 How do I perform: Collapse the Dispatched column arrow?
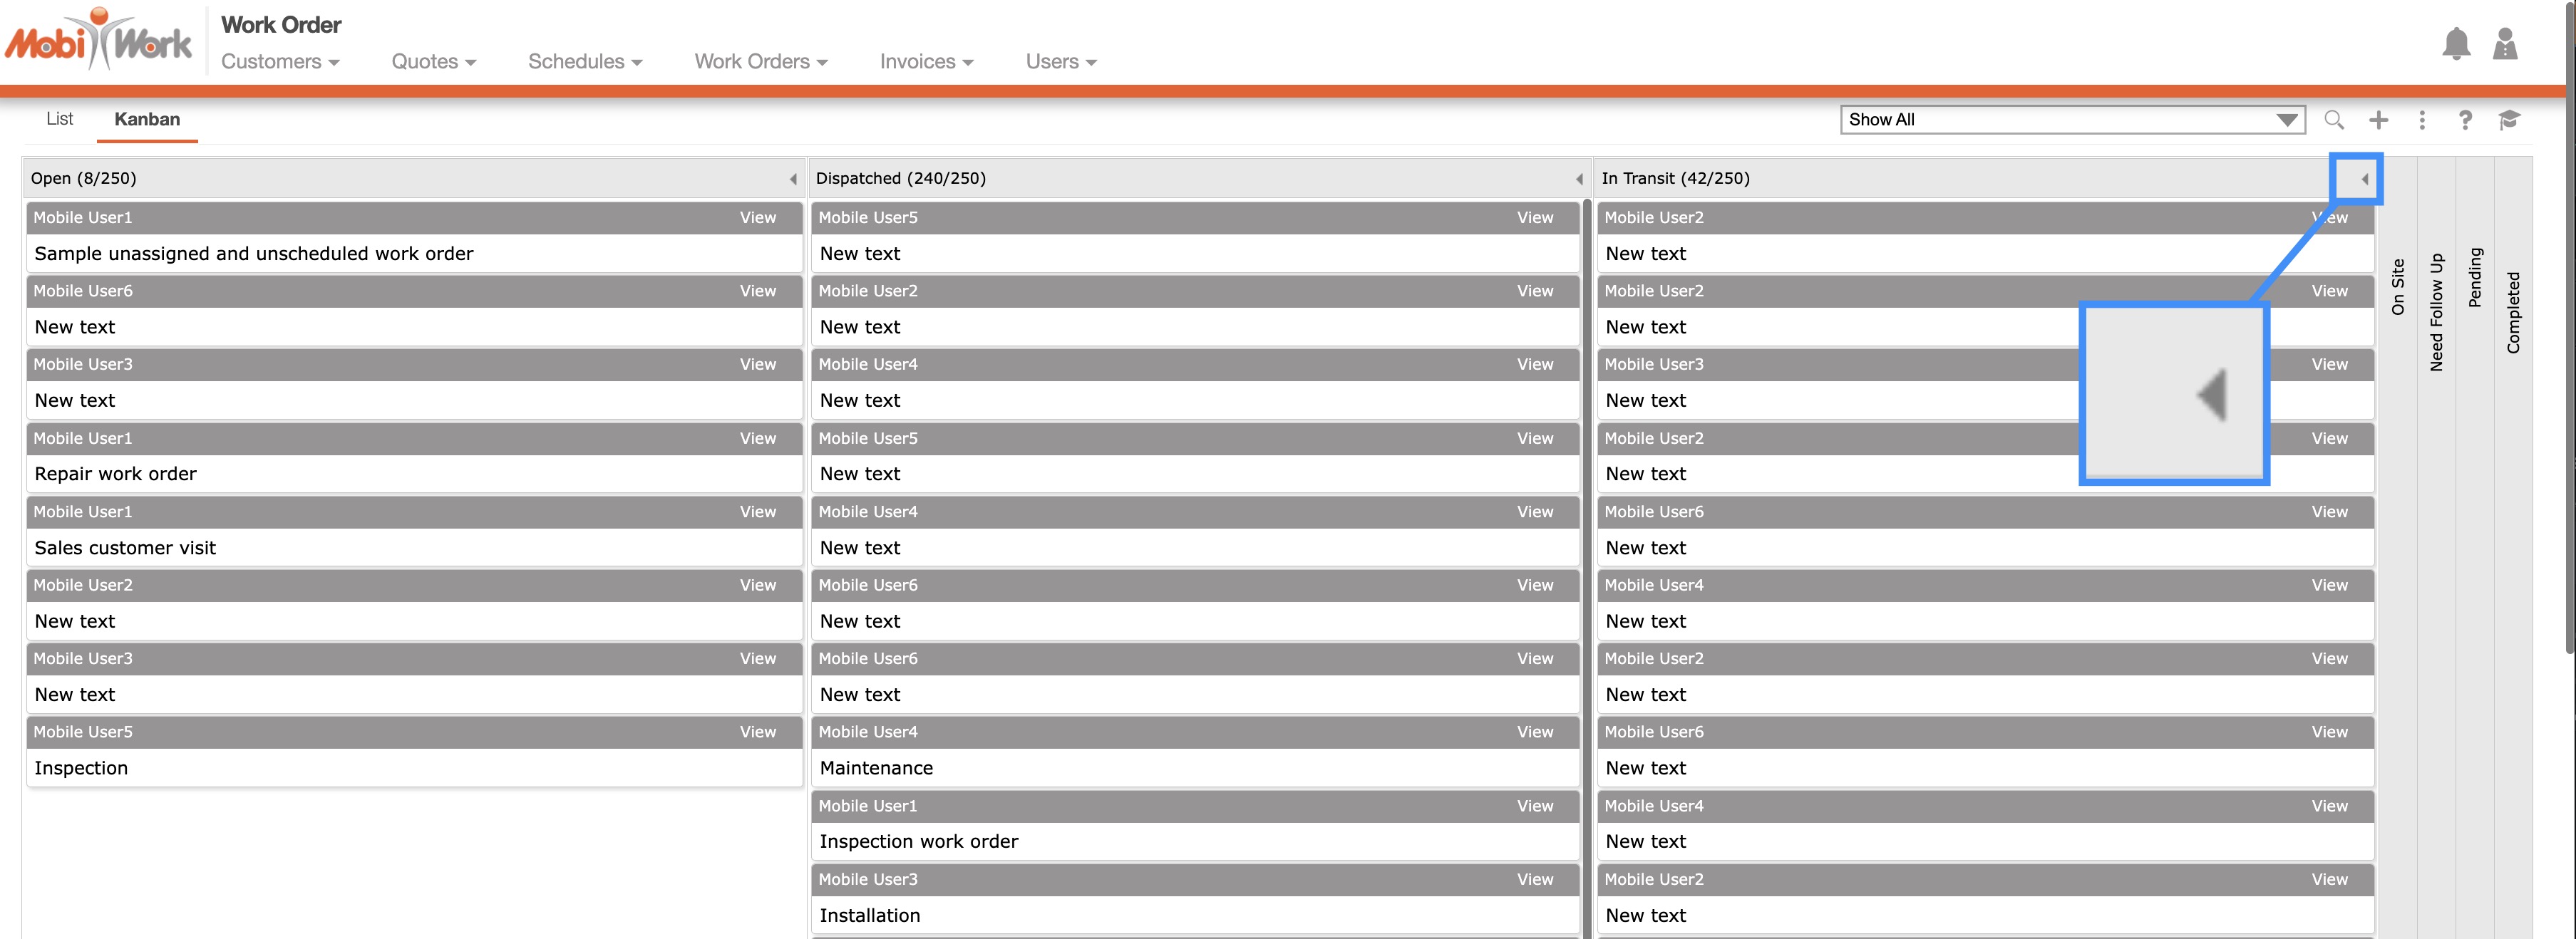[1579, 179]
